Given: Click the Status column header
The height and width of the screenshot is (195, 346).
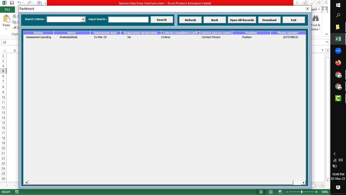Looking at the screenshot, I should click(x=38, y=33).
